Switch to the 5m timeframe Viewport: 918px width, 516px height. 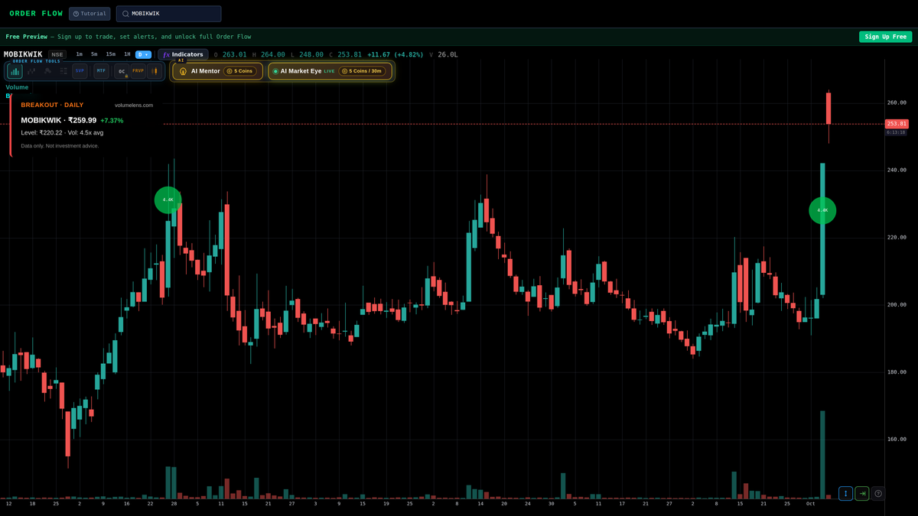point(94,54)
